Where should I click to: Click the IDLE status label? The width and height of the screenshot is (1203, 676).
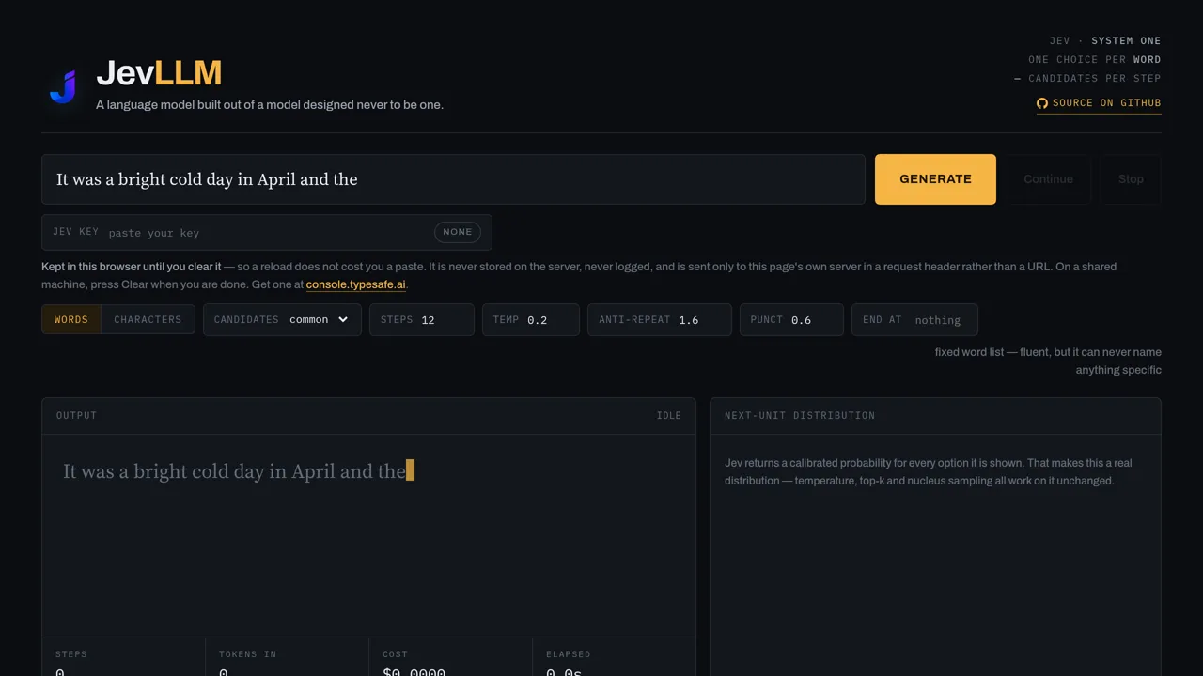(668, 415)
